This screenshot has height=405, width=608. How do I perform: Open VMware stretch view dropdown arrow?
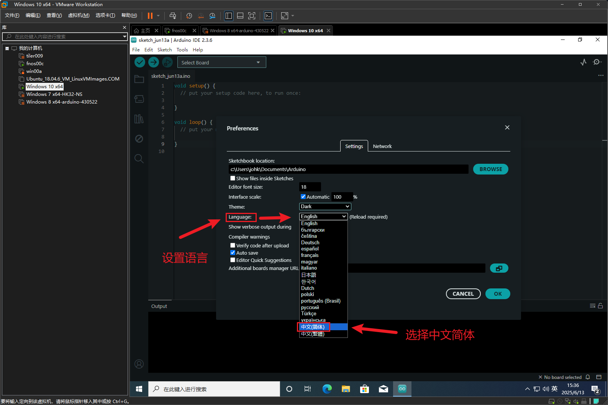click(x=293, y=16)
